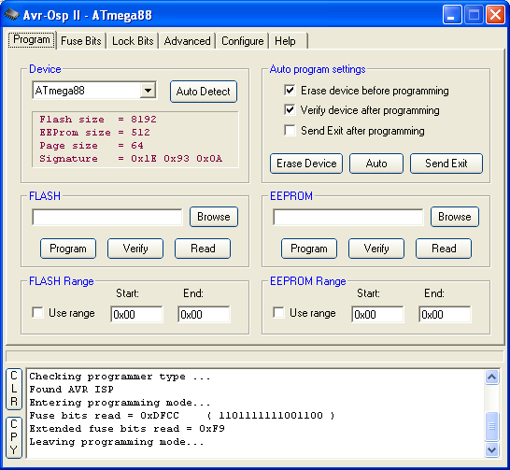Click the 'Signature = 0x1E 0x93 0x0A' line
This screenshot has width=510, height=470.
pos(131,159)
